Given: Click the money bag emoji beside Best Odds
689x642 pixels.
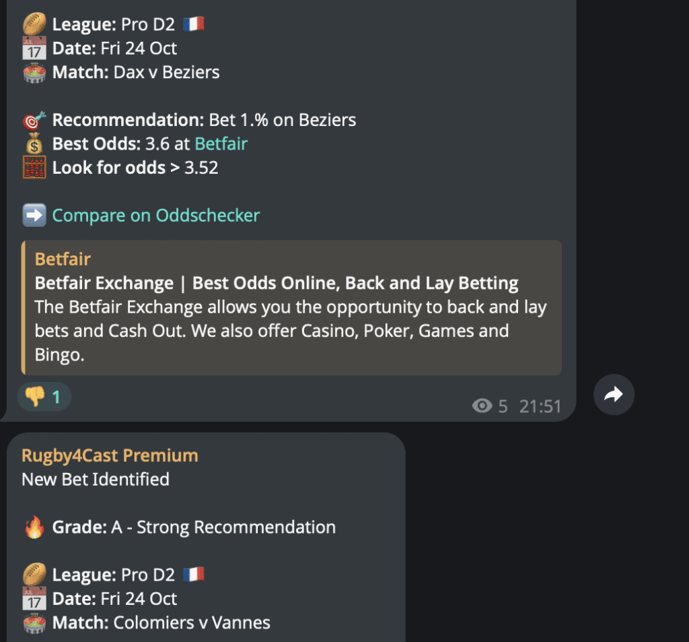Looking at the screenshot, I should pos(34,144).
